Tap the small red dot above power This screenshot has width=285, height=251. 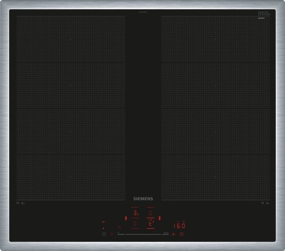[x=103, y=228]
